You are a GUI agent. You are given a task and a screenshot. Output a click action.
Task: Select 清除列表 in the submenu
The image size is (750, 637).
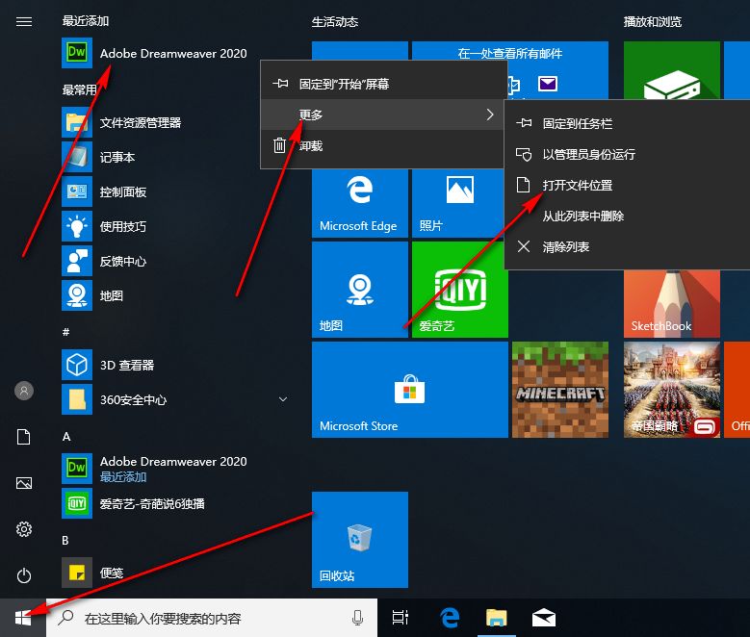(x=627, y=246)
